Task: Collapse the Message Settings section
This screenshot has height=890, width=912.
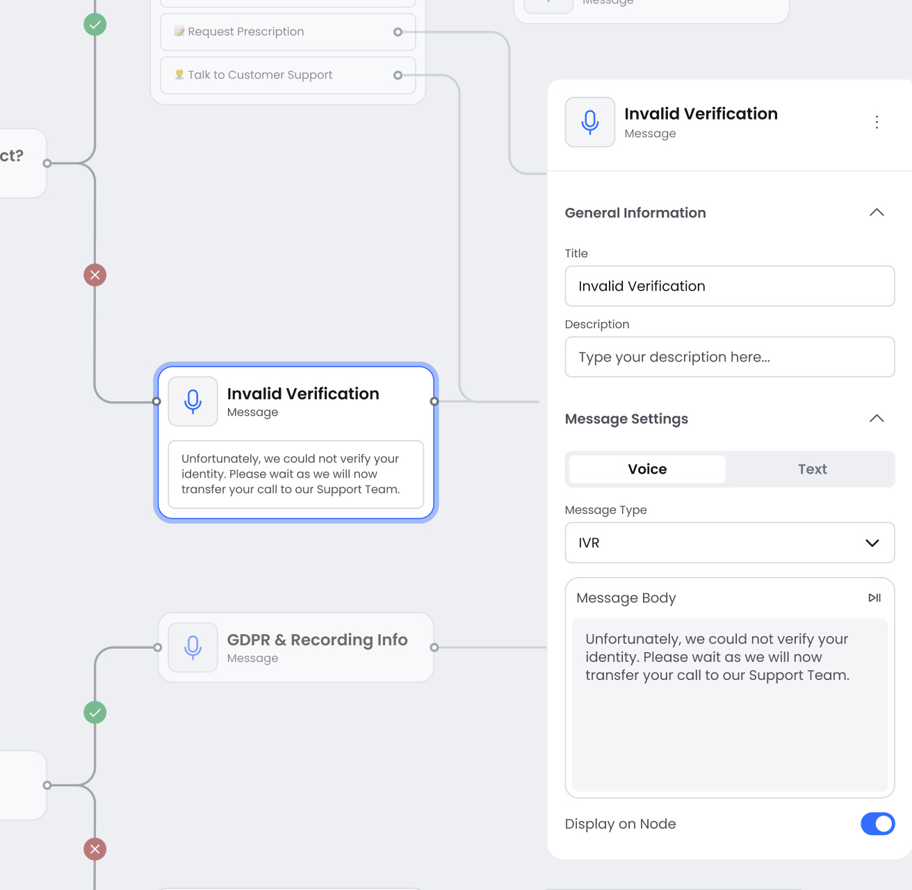Action: click(x=877, y=419)
